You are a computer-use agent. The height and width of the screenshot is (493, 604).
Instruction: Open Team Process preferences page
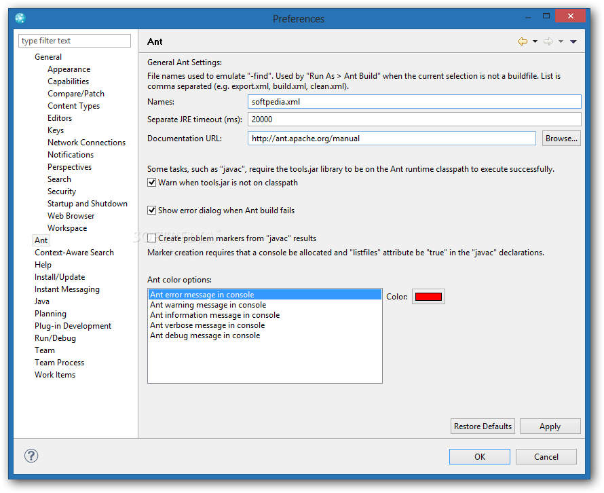[x=59, y=363]
